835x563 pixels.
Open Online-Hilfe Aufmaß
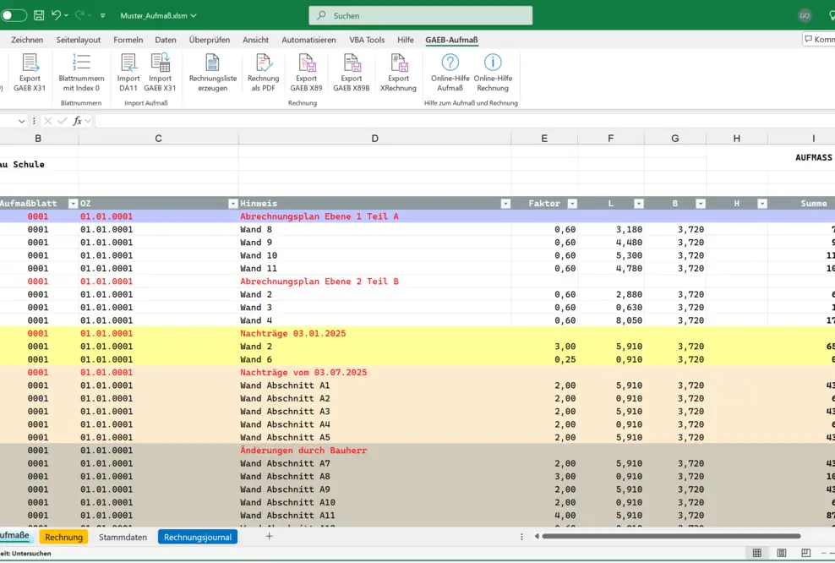click(x=450, y=72)
